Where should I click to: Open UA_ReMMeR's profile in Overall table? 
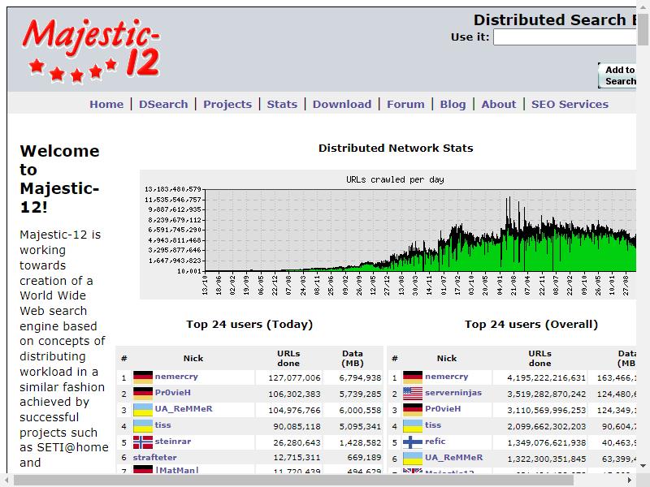[454, 457]
